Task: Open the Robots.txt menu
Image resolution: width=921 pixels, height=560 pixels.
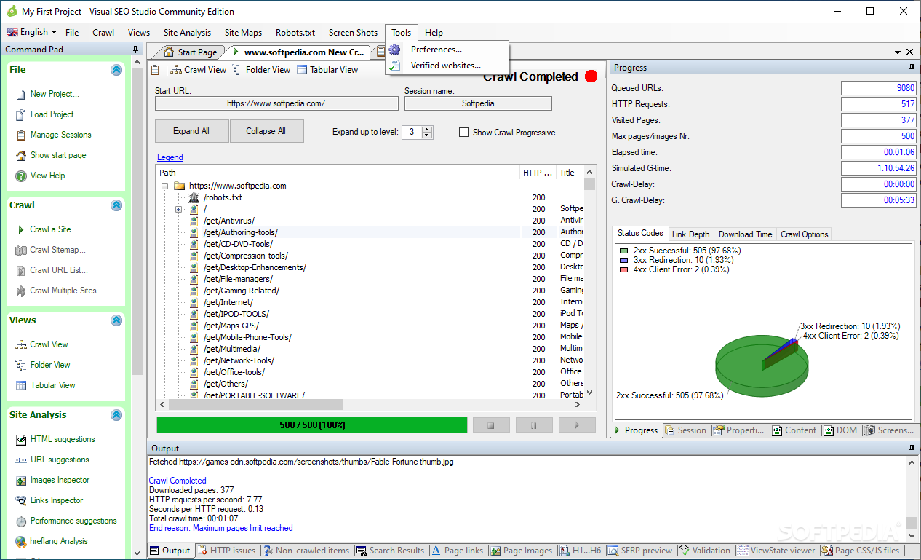Action: click(295, 32)
